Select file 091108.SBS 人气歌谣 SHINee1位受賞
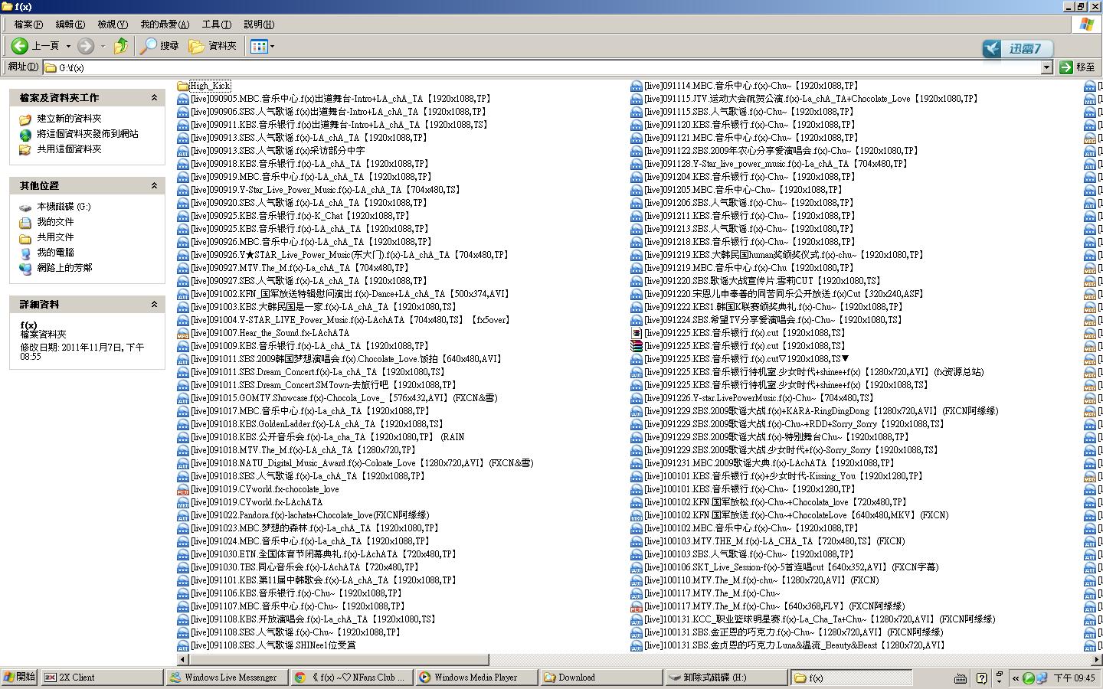The width and height of the screenshot is (1103, 689). coord(273,645)
